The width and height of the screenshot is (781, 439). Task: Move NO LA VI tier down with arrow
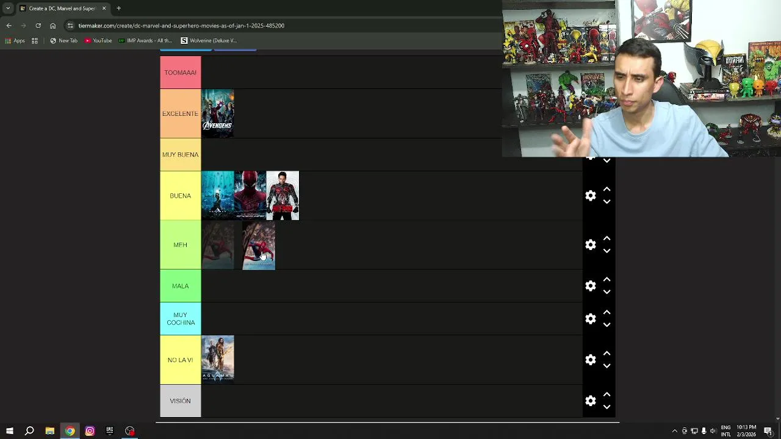[606, 366]
